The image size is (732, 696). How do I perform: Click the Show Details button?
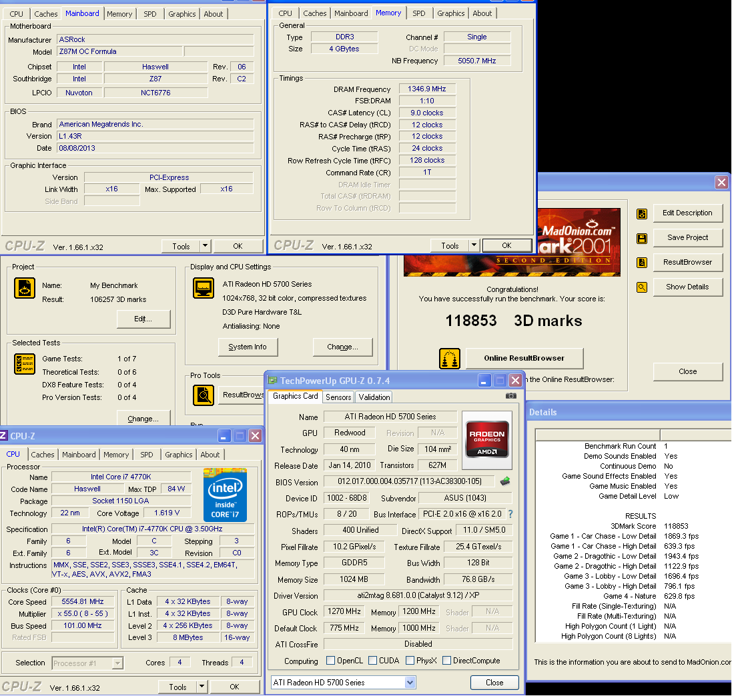[x=687, y=287]
